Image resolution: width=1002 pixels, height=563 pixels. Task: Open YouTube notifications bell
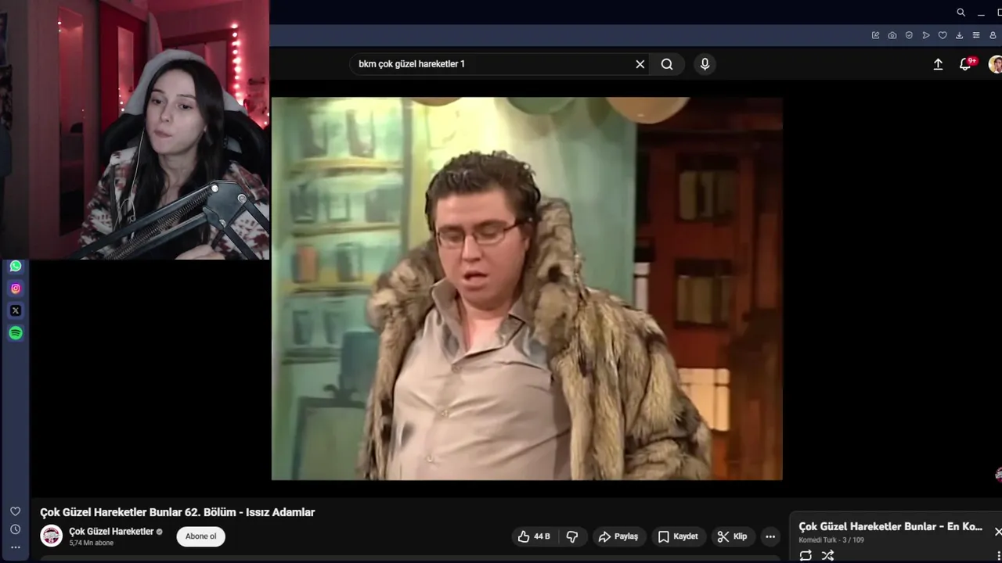[966, 64]
